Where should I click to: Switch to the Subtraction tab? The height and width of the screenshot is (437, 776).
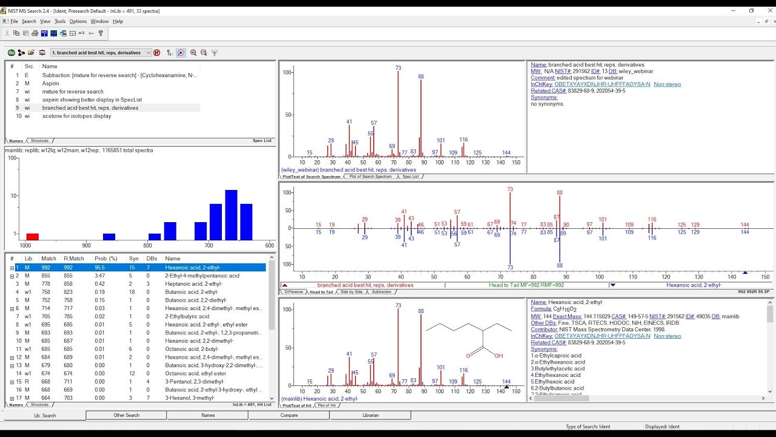[x=381, y=292]
